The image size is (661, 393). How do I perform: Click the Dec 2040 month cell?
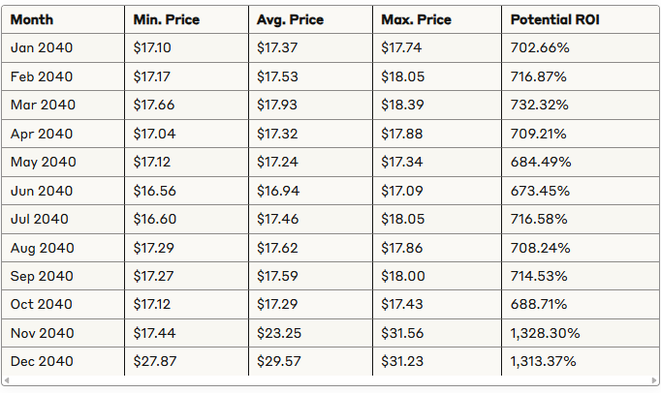pyautogui.click(x=43, y=361)
